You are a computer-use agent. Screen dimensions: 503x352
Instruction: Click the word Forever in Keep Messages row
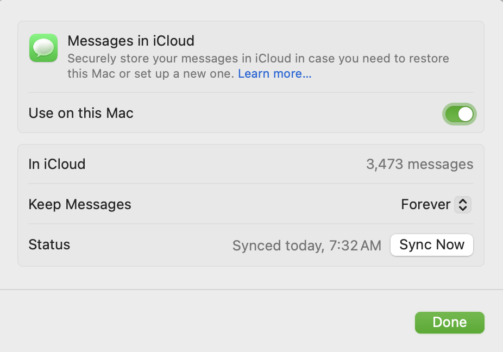coord(425,205)
